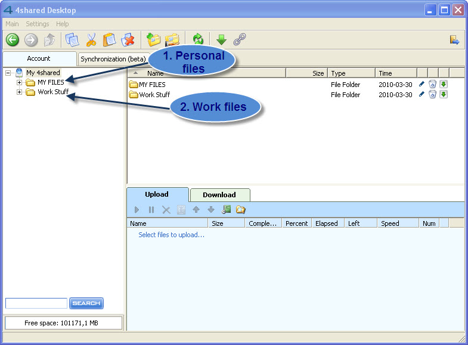
Task: Expand the MY FILES tree folder
Action: (20, 82)
